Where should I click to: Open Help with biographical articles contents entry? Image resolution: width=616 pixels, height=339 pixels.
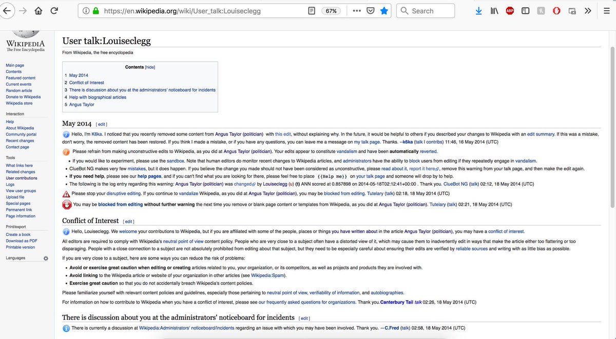pos(98,97)
